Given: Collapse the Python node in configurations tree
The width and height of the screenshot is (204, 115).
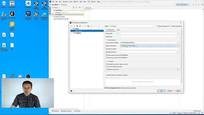Looking at the screenshot, I should click(x=71, y=29).
